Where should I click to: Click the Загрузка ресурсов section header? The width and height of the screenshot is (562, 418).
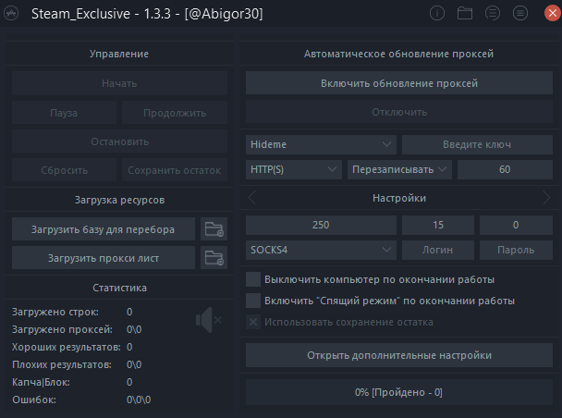click(x=120, y=200)
